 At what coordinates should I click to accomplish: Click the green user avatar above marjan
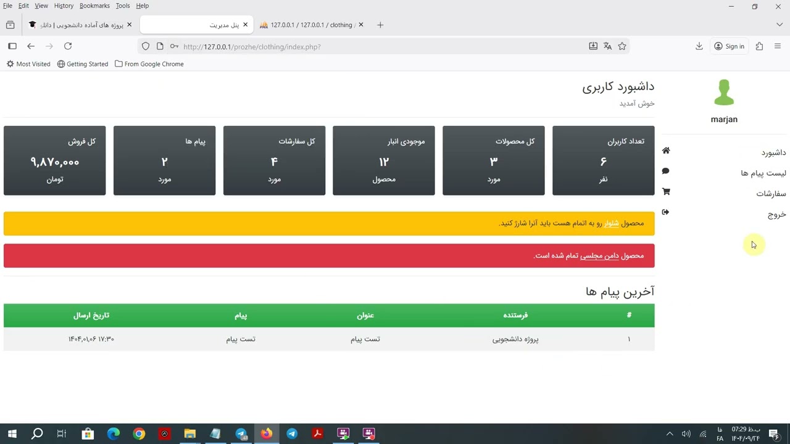pyautogui.click(x=724, y=92)
